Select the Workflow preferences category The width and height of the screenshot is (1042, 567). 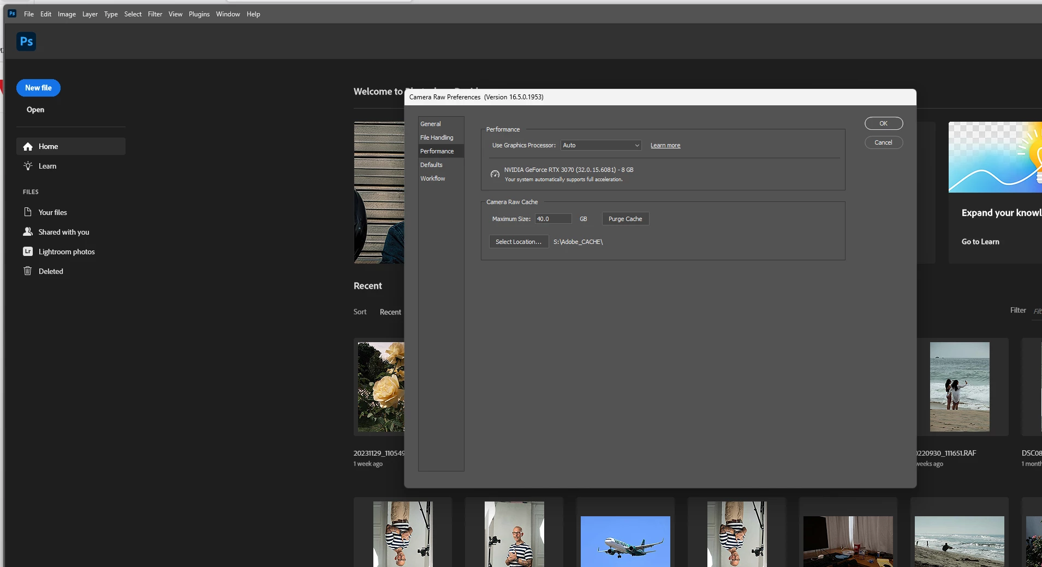(441, 178)
